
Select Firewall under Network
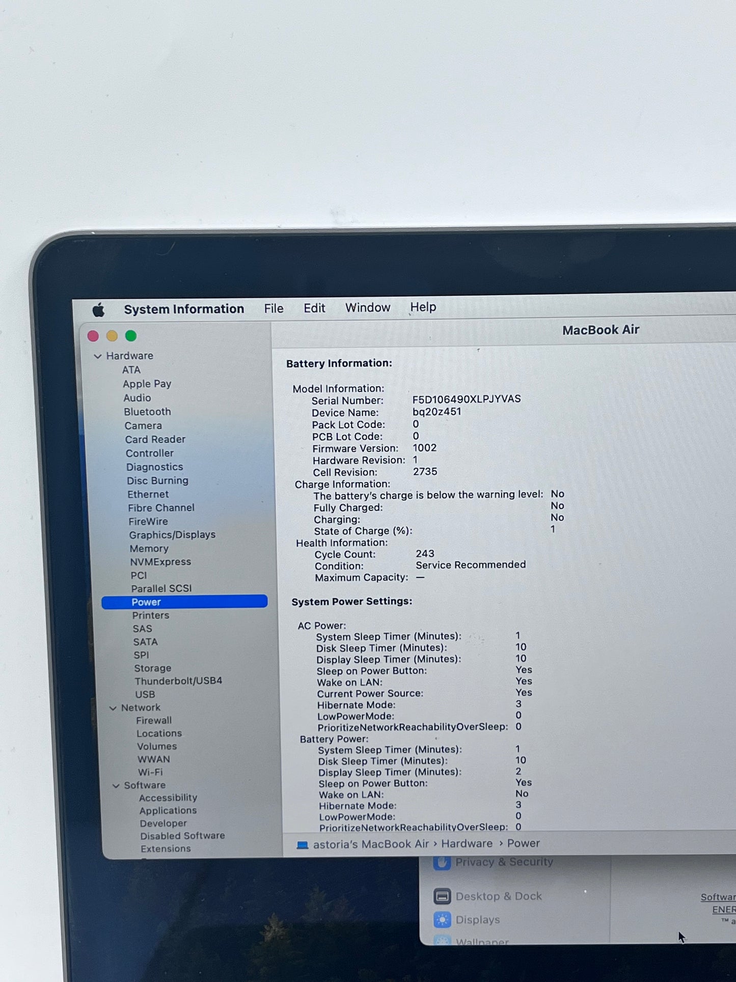click(x=154, y=721)
